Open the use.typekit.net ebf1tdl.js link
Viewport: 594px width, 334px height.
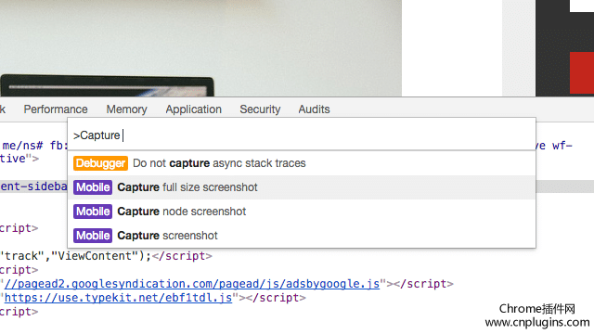(118, 298)
